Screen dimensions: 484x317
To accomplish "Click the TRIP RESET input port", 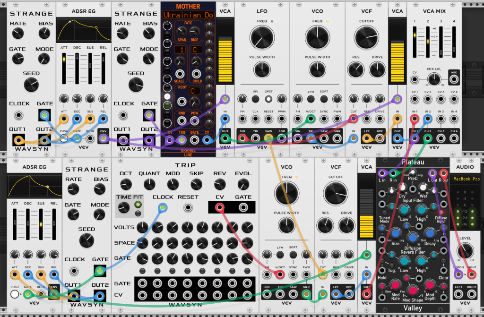I will (188, 207).
